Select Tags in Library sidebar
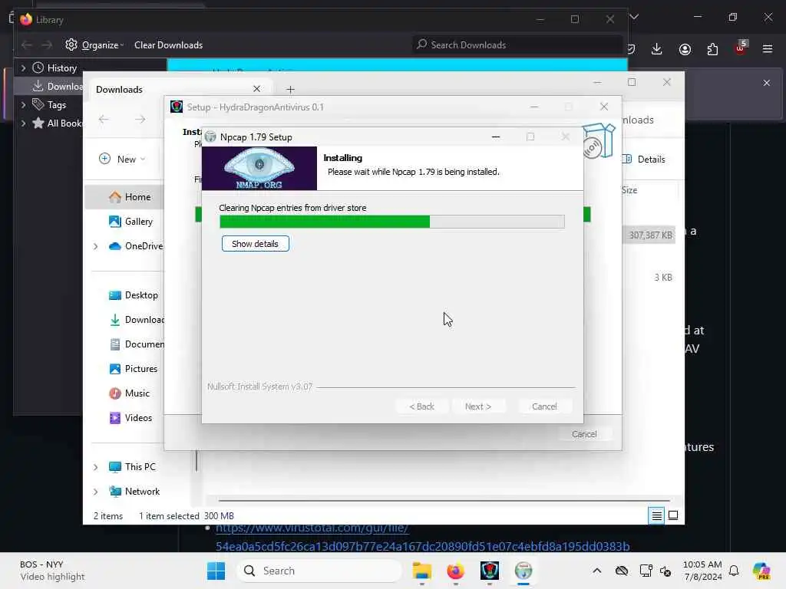 pyautogui.click(x=49, y=104)
